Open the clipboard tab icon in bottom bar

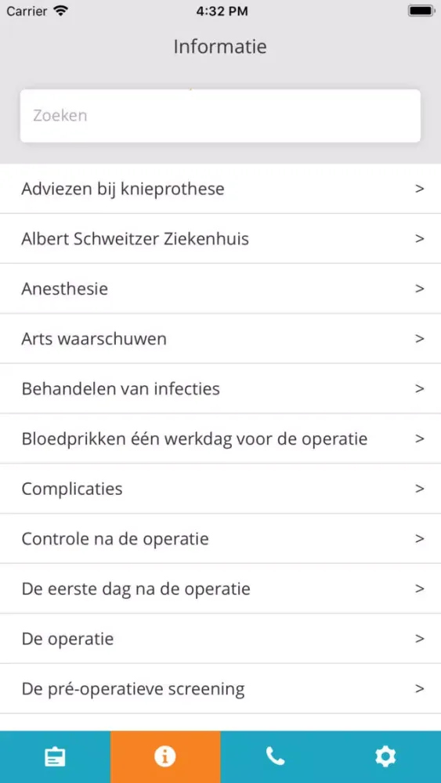[x=55, y=757]
